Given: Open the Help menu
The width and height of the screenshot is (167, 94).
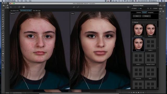Looking at the screenshot, I should [x=30, y=1].
